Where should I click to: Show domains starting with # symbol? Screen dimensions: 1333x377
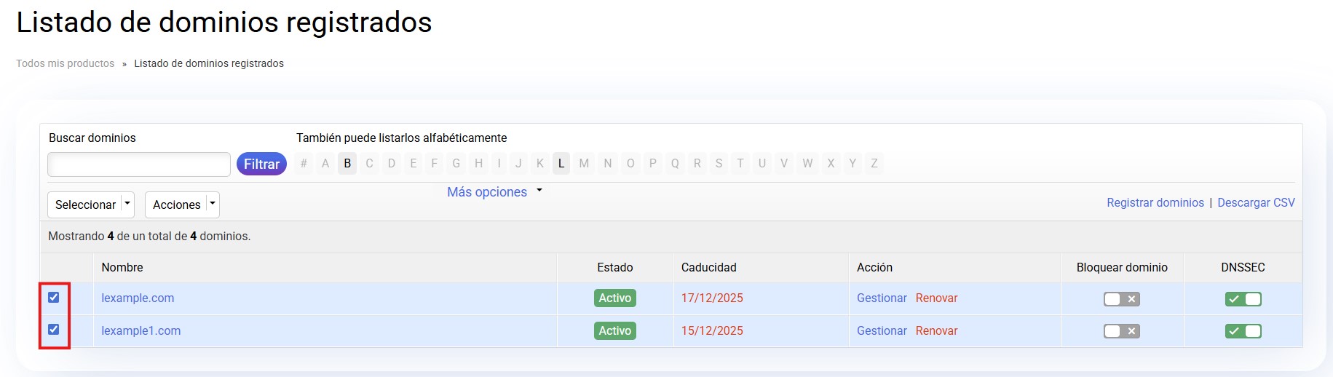click(x=304, y=163)
